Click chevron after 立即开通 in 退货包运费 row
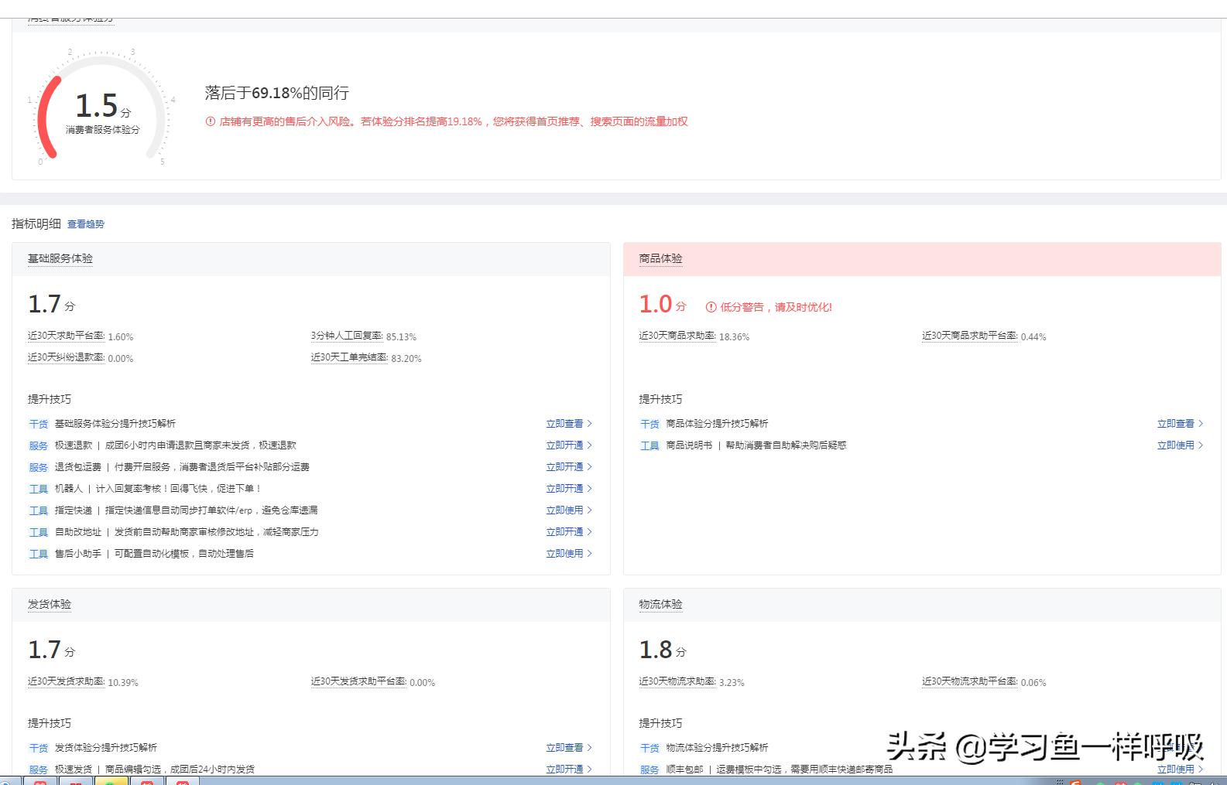The height and width of the screenshot is (785, 1227). [x=590, y=467]
